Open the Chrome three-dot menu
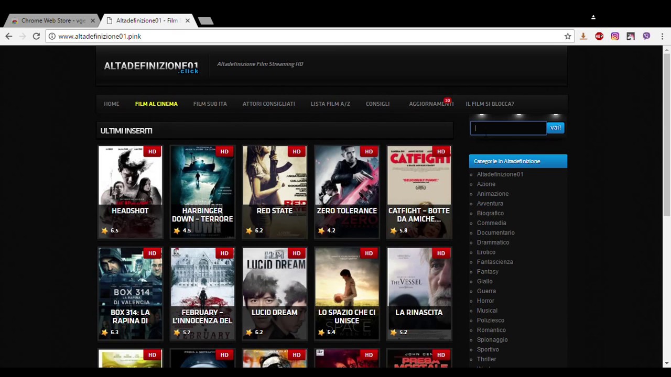This screenshot has height=377, width=671. pyautogui.click(x=663, y=36)
